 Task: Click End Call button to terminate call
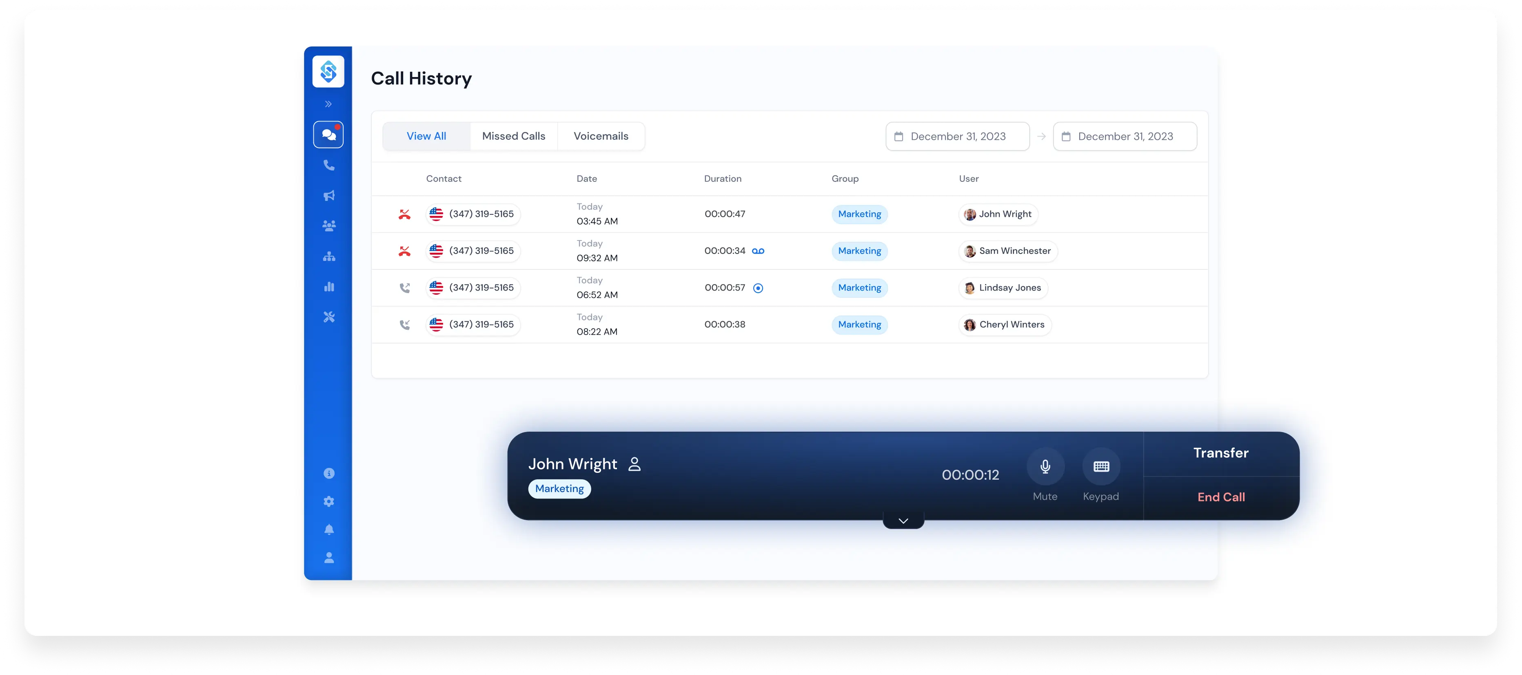pos(1221,496)
